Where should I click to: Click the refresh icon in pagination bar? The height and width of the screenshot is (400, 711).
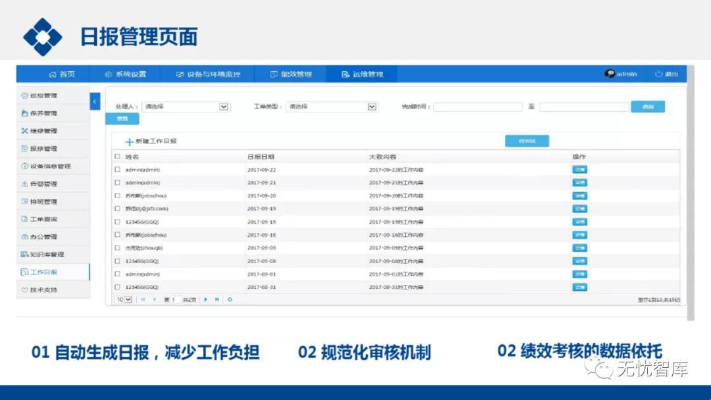click(230, 299)
